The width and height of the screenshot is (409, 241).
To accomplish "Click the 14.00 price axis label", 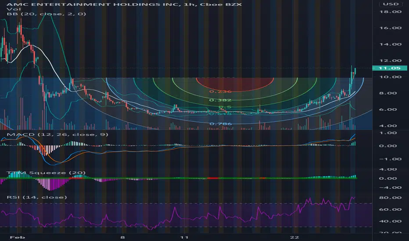I will [390, 44].
